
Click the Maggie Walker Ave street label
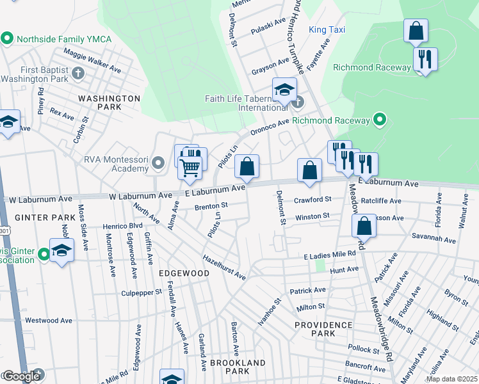[x=92, y=60]
